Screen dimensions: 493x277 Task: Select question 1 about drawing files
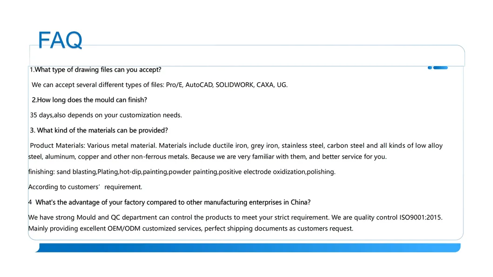pyautogui.click(x=95, y=70)
